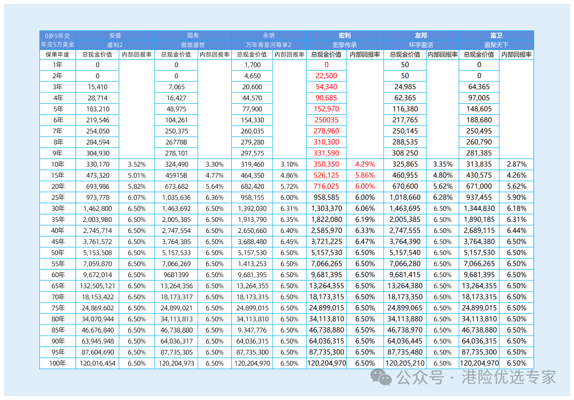Select the return rate '2.87%'
This screenshot has width=574, height=400.
click(517, 164)
